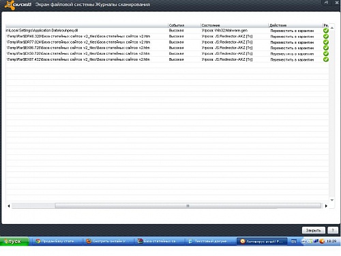Click green checkmark for Rar$DR77.024 row

326,42
